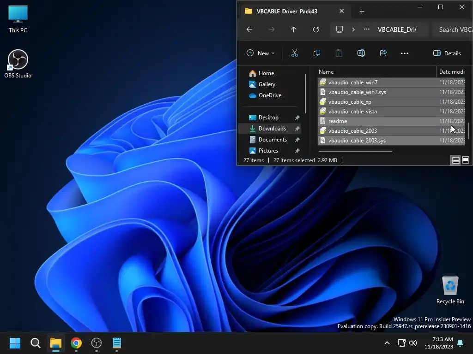This screenshot has width=473, height=354.
Task: Unpin Desktop from Quick access pin icon
Action: pos(297,118)
